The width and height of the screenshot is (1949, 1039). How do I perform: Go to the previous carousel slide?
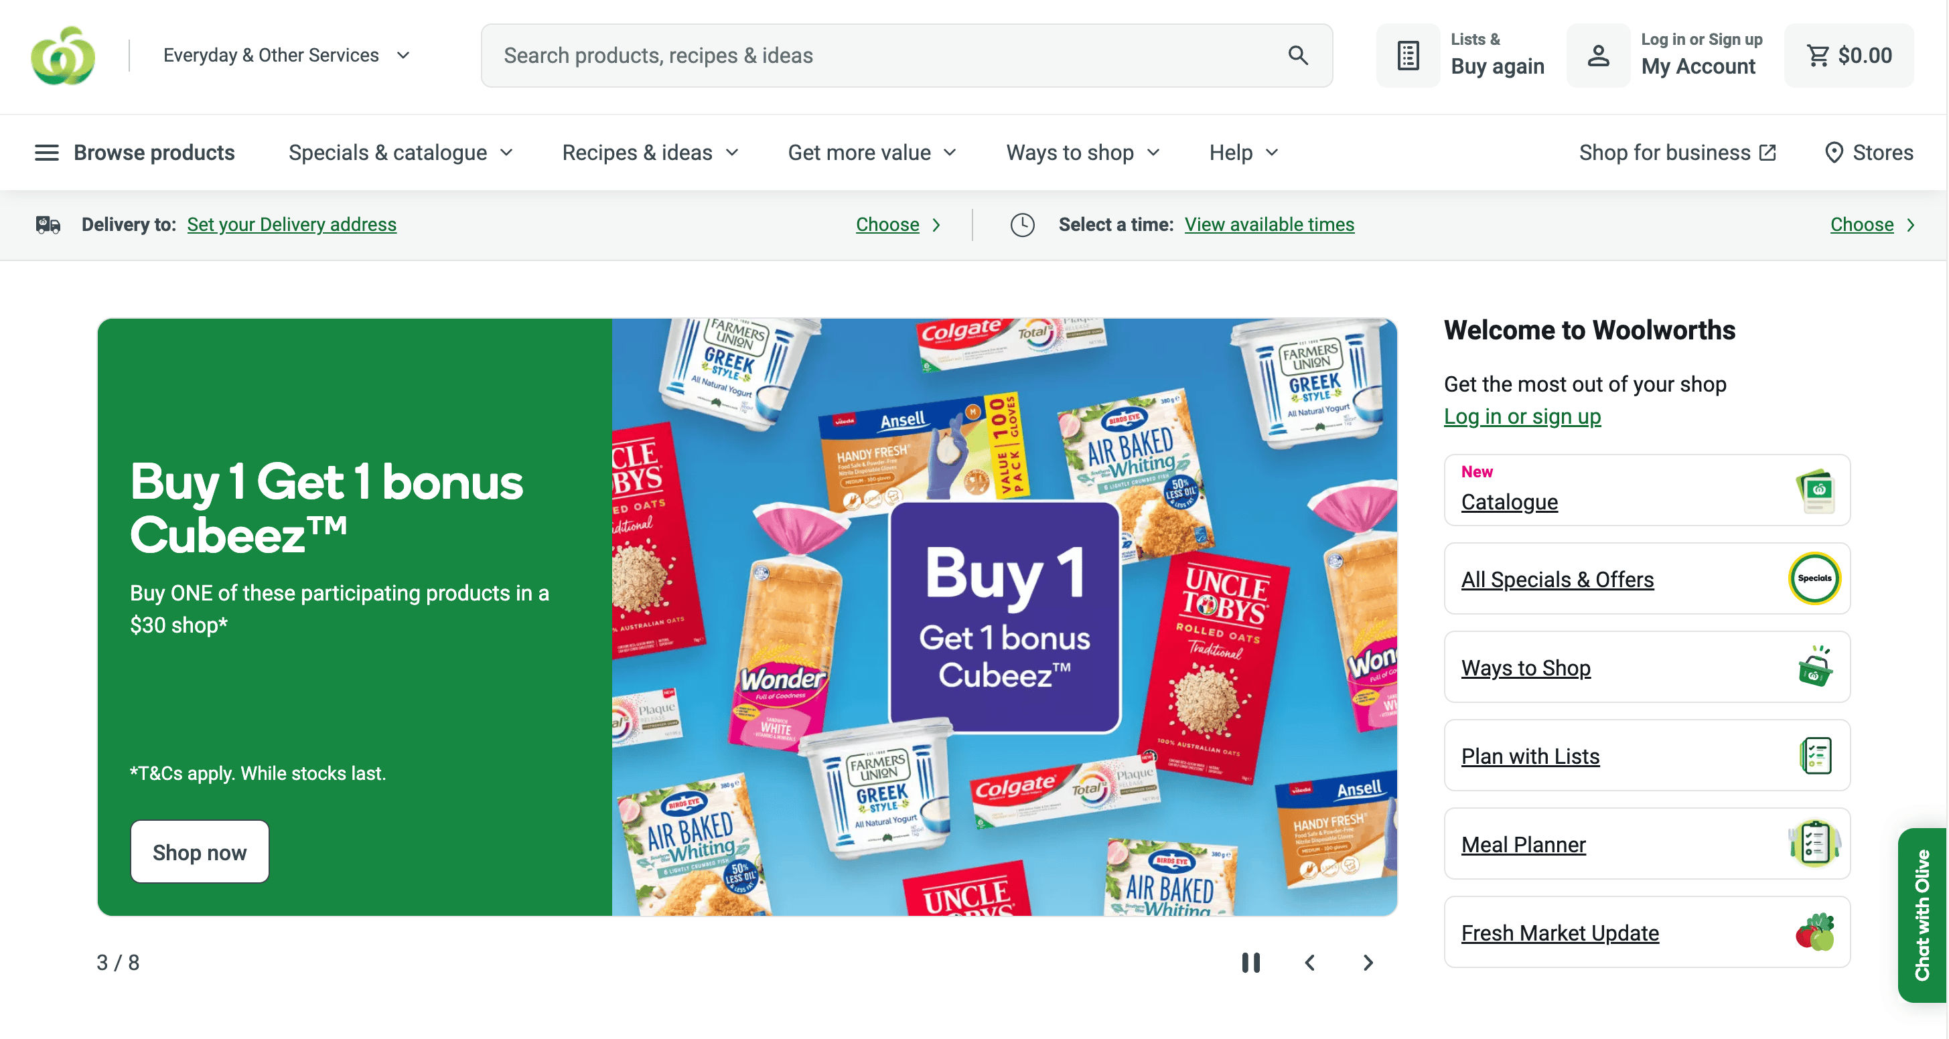coord(1309,962)
